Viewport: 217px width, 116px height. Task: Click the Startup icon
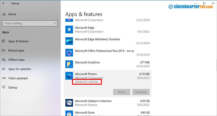[x=4, y=87]
